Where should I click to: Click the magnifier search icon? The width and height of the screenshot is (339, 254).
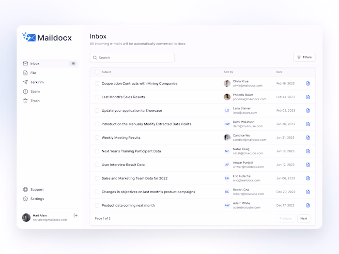pos(95,58)
